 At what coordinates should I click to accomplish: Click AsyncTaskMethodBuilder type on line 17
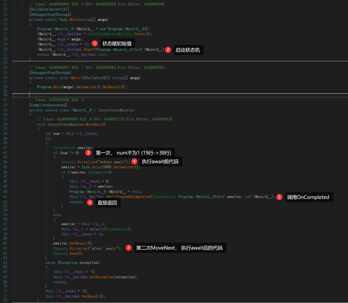[x=110, y=34]
